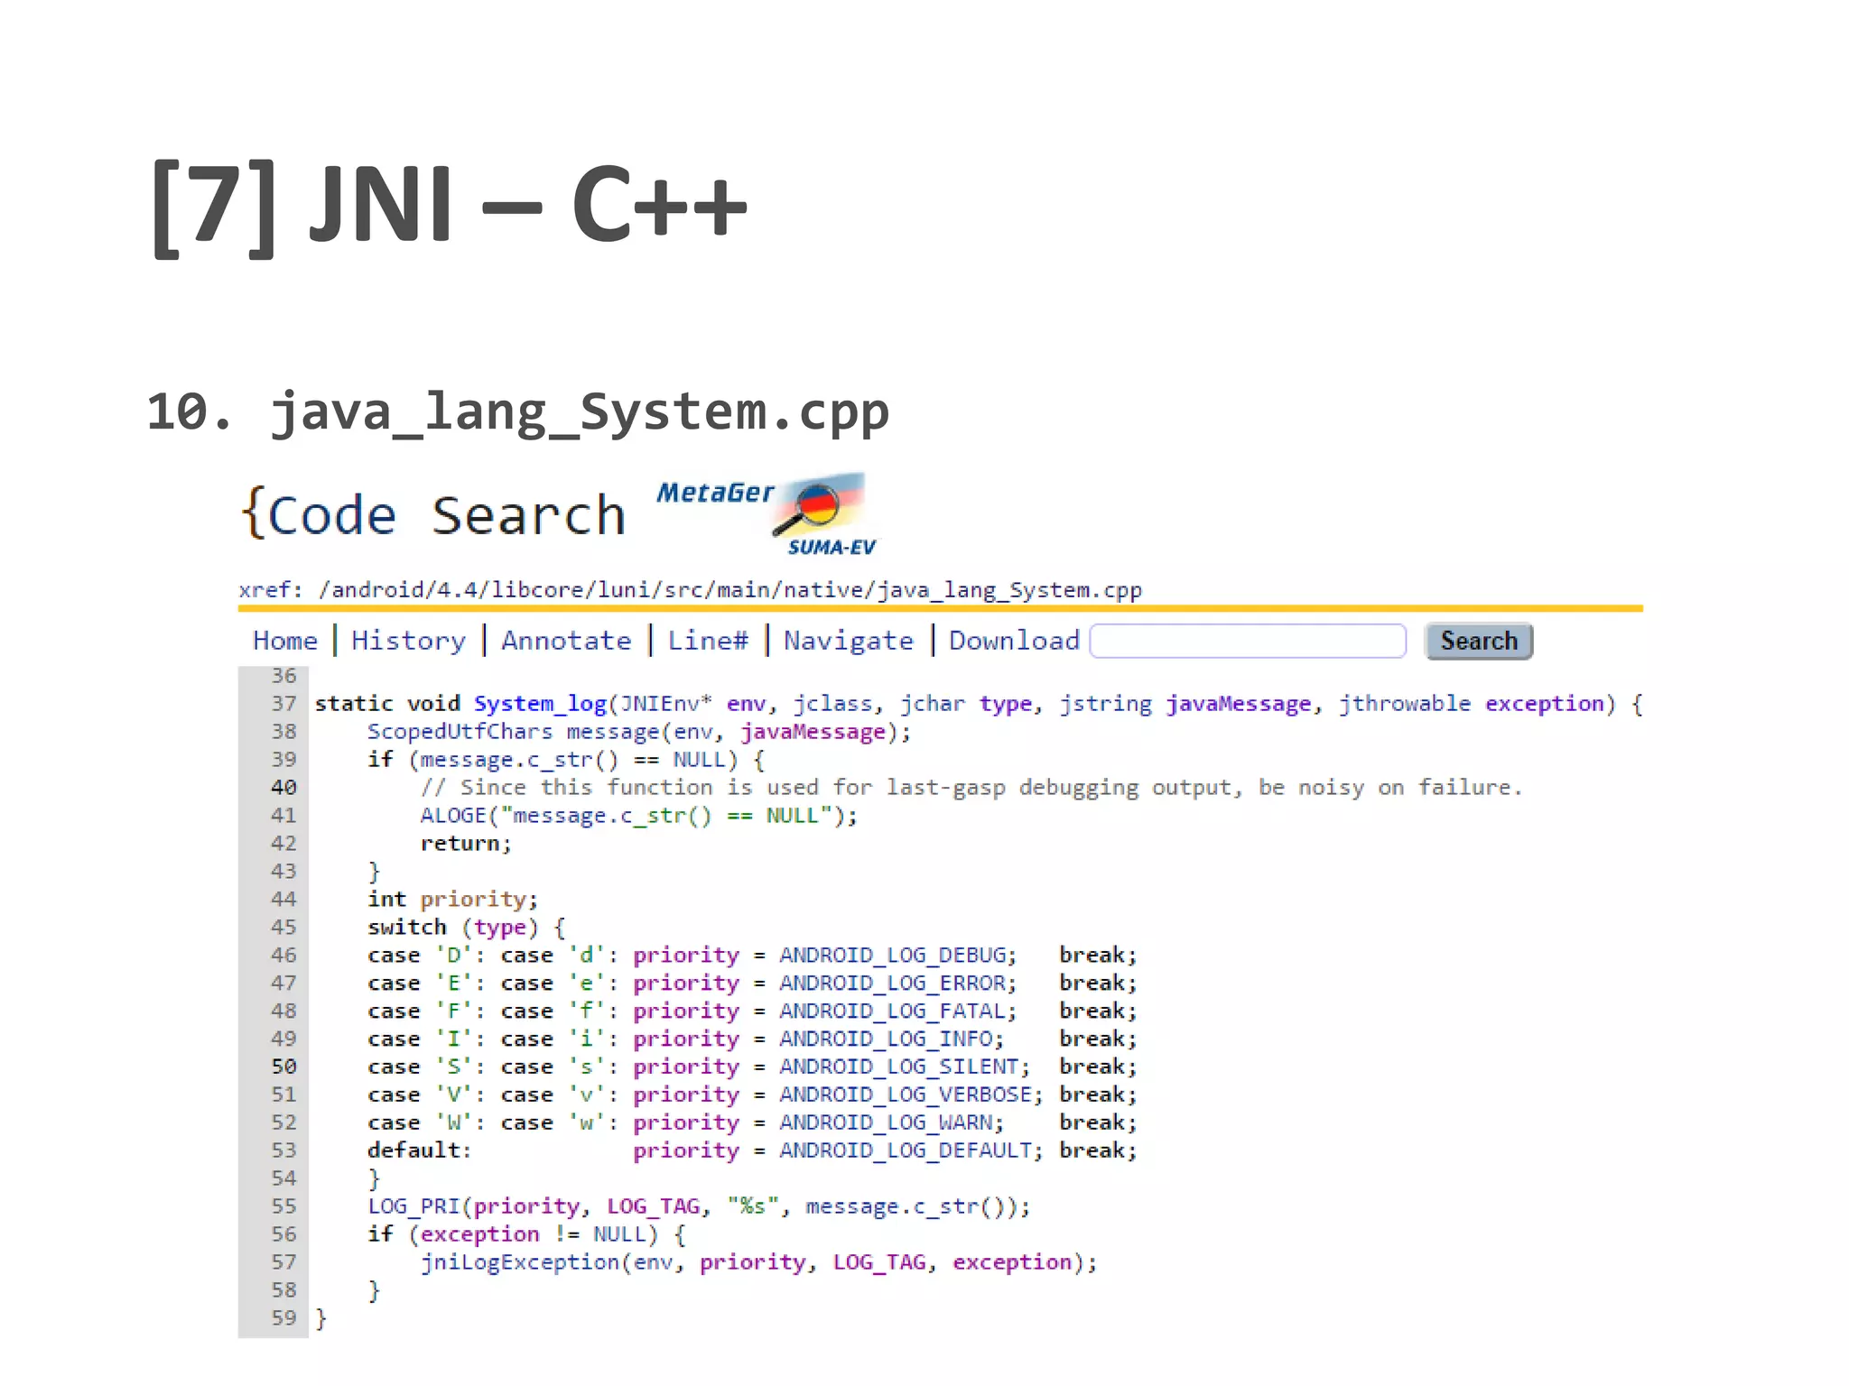This screenshot has width=1849, height=1386.
Task: Click 'default:' label on line 53
Action: tap(420, 1150)
